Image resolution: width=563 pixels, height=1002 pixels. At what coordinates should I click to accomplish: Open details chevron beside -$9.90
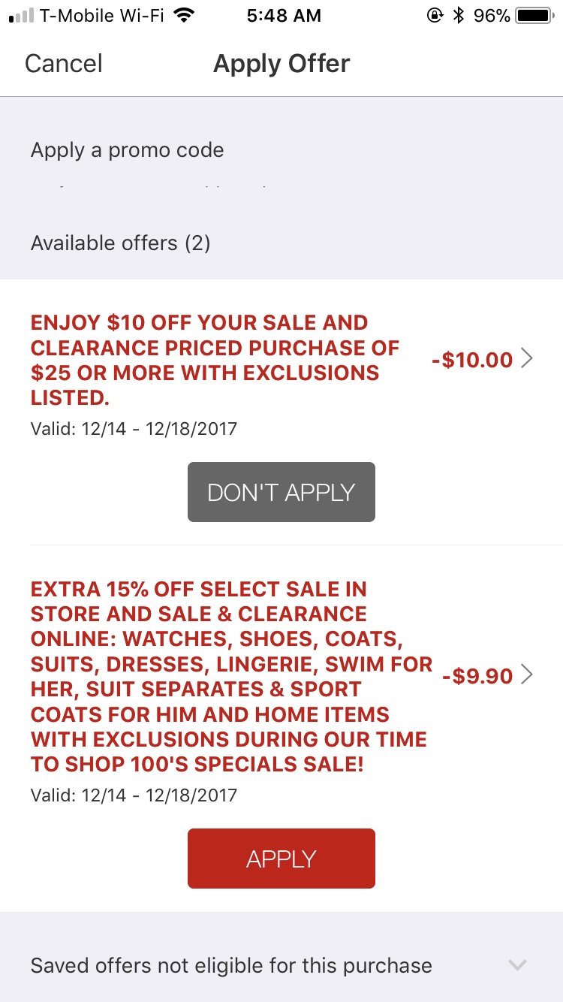527,675
